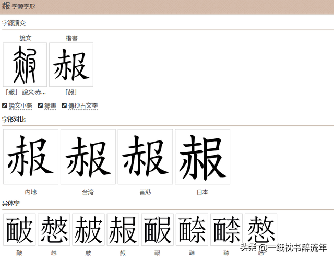Click the 日本 label
334x259 pixels.
coord(202,192)
